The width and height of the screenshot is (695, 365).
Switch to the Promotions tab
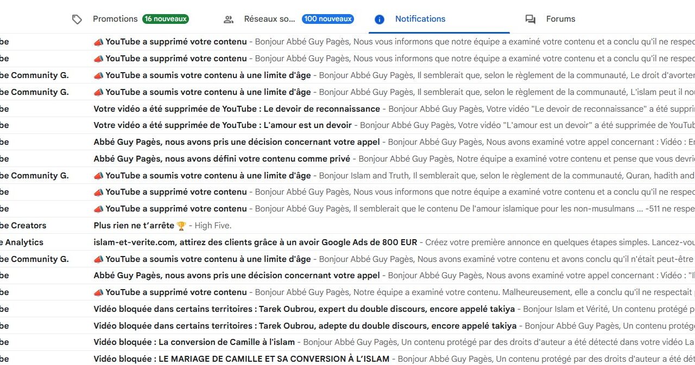(130, 19)
